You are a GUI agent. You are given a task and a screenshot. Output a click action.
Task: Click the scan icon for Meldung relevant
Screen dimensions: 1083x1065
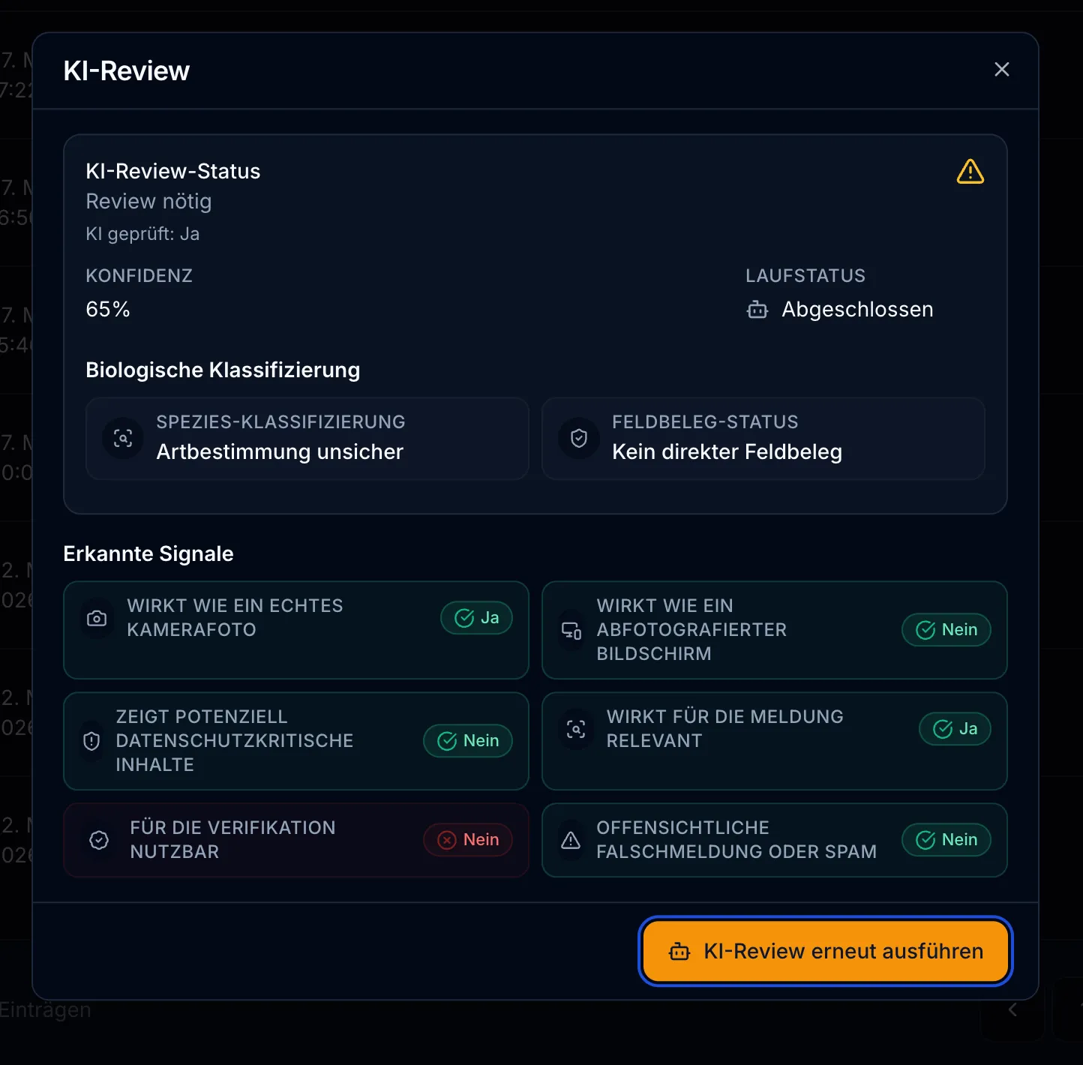tap(576, 729)
